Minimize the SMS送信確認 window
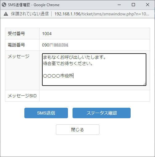Screen dimensions: 155x157 click(x=119, y=5)
